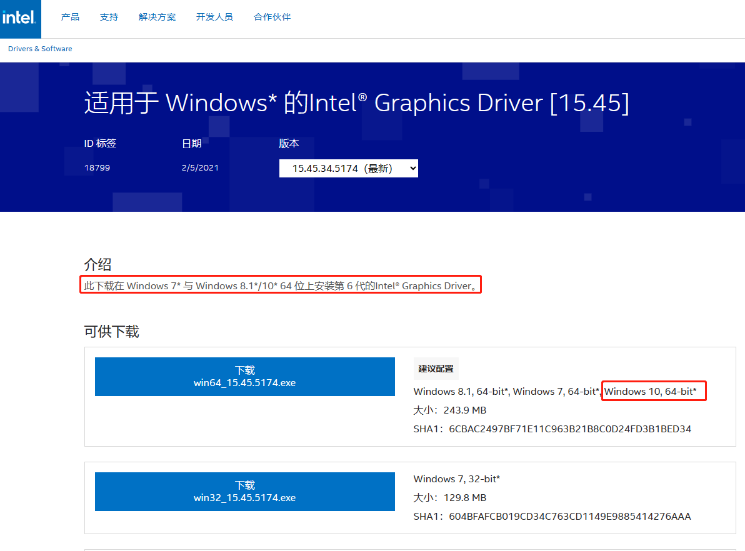Open the 合作伙伴 menu
745x551 pixels.
coord(272,17)
